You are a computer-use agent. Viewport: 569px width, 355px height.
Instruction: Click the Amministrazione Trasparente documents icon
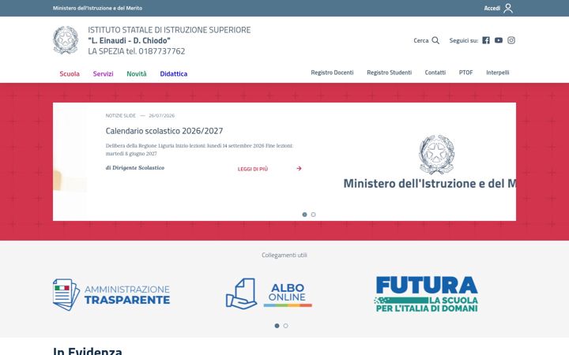pyautogui.click(x=66, y=294)
